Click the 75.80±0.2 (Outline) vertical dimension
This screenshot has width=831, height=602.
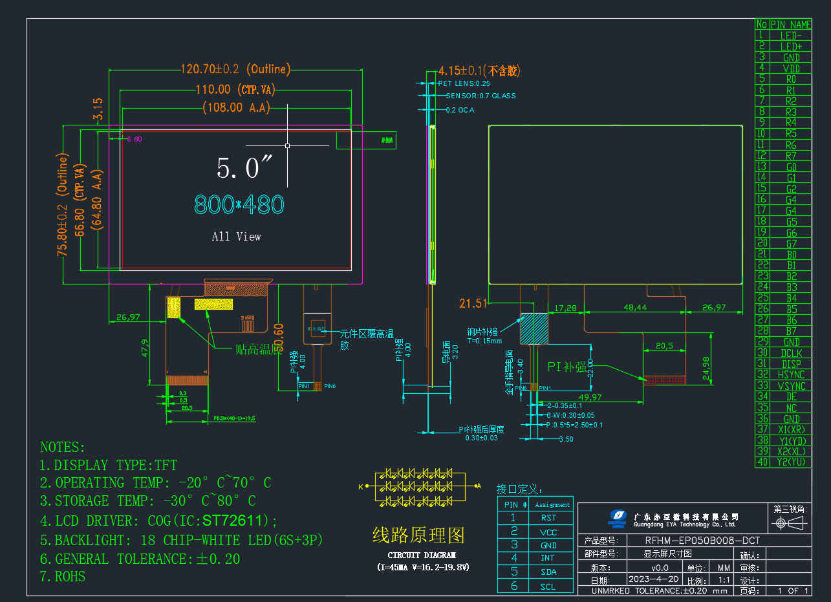(63, 205)
